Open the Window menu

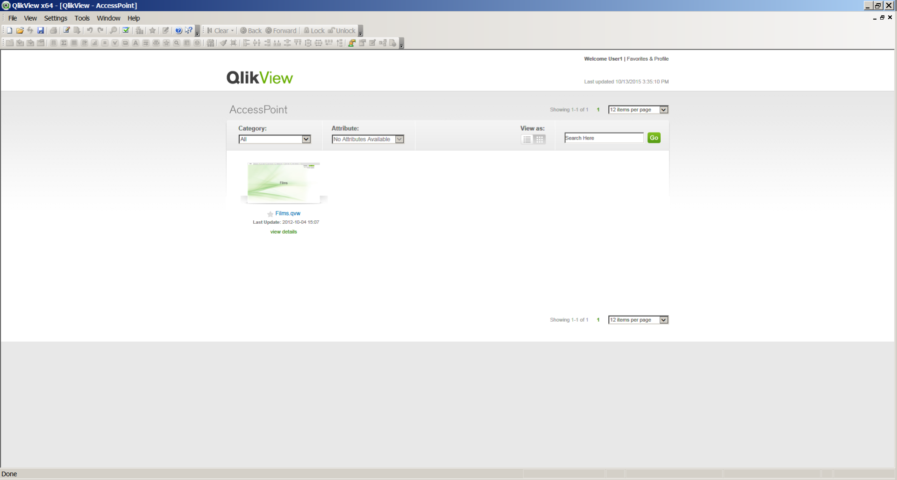click(109, 18)
